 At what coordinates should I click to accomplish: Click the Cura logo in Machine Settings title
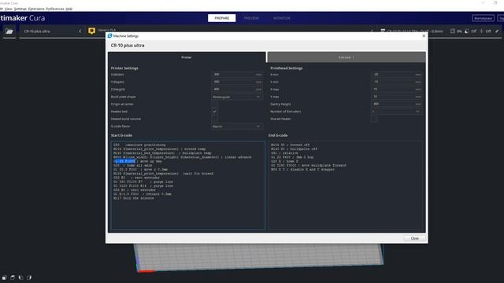(x=110, y=36)
